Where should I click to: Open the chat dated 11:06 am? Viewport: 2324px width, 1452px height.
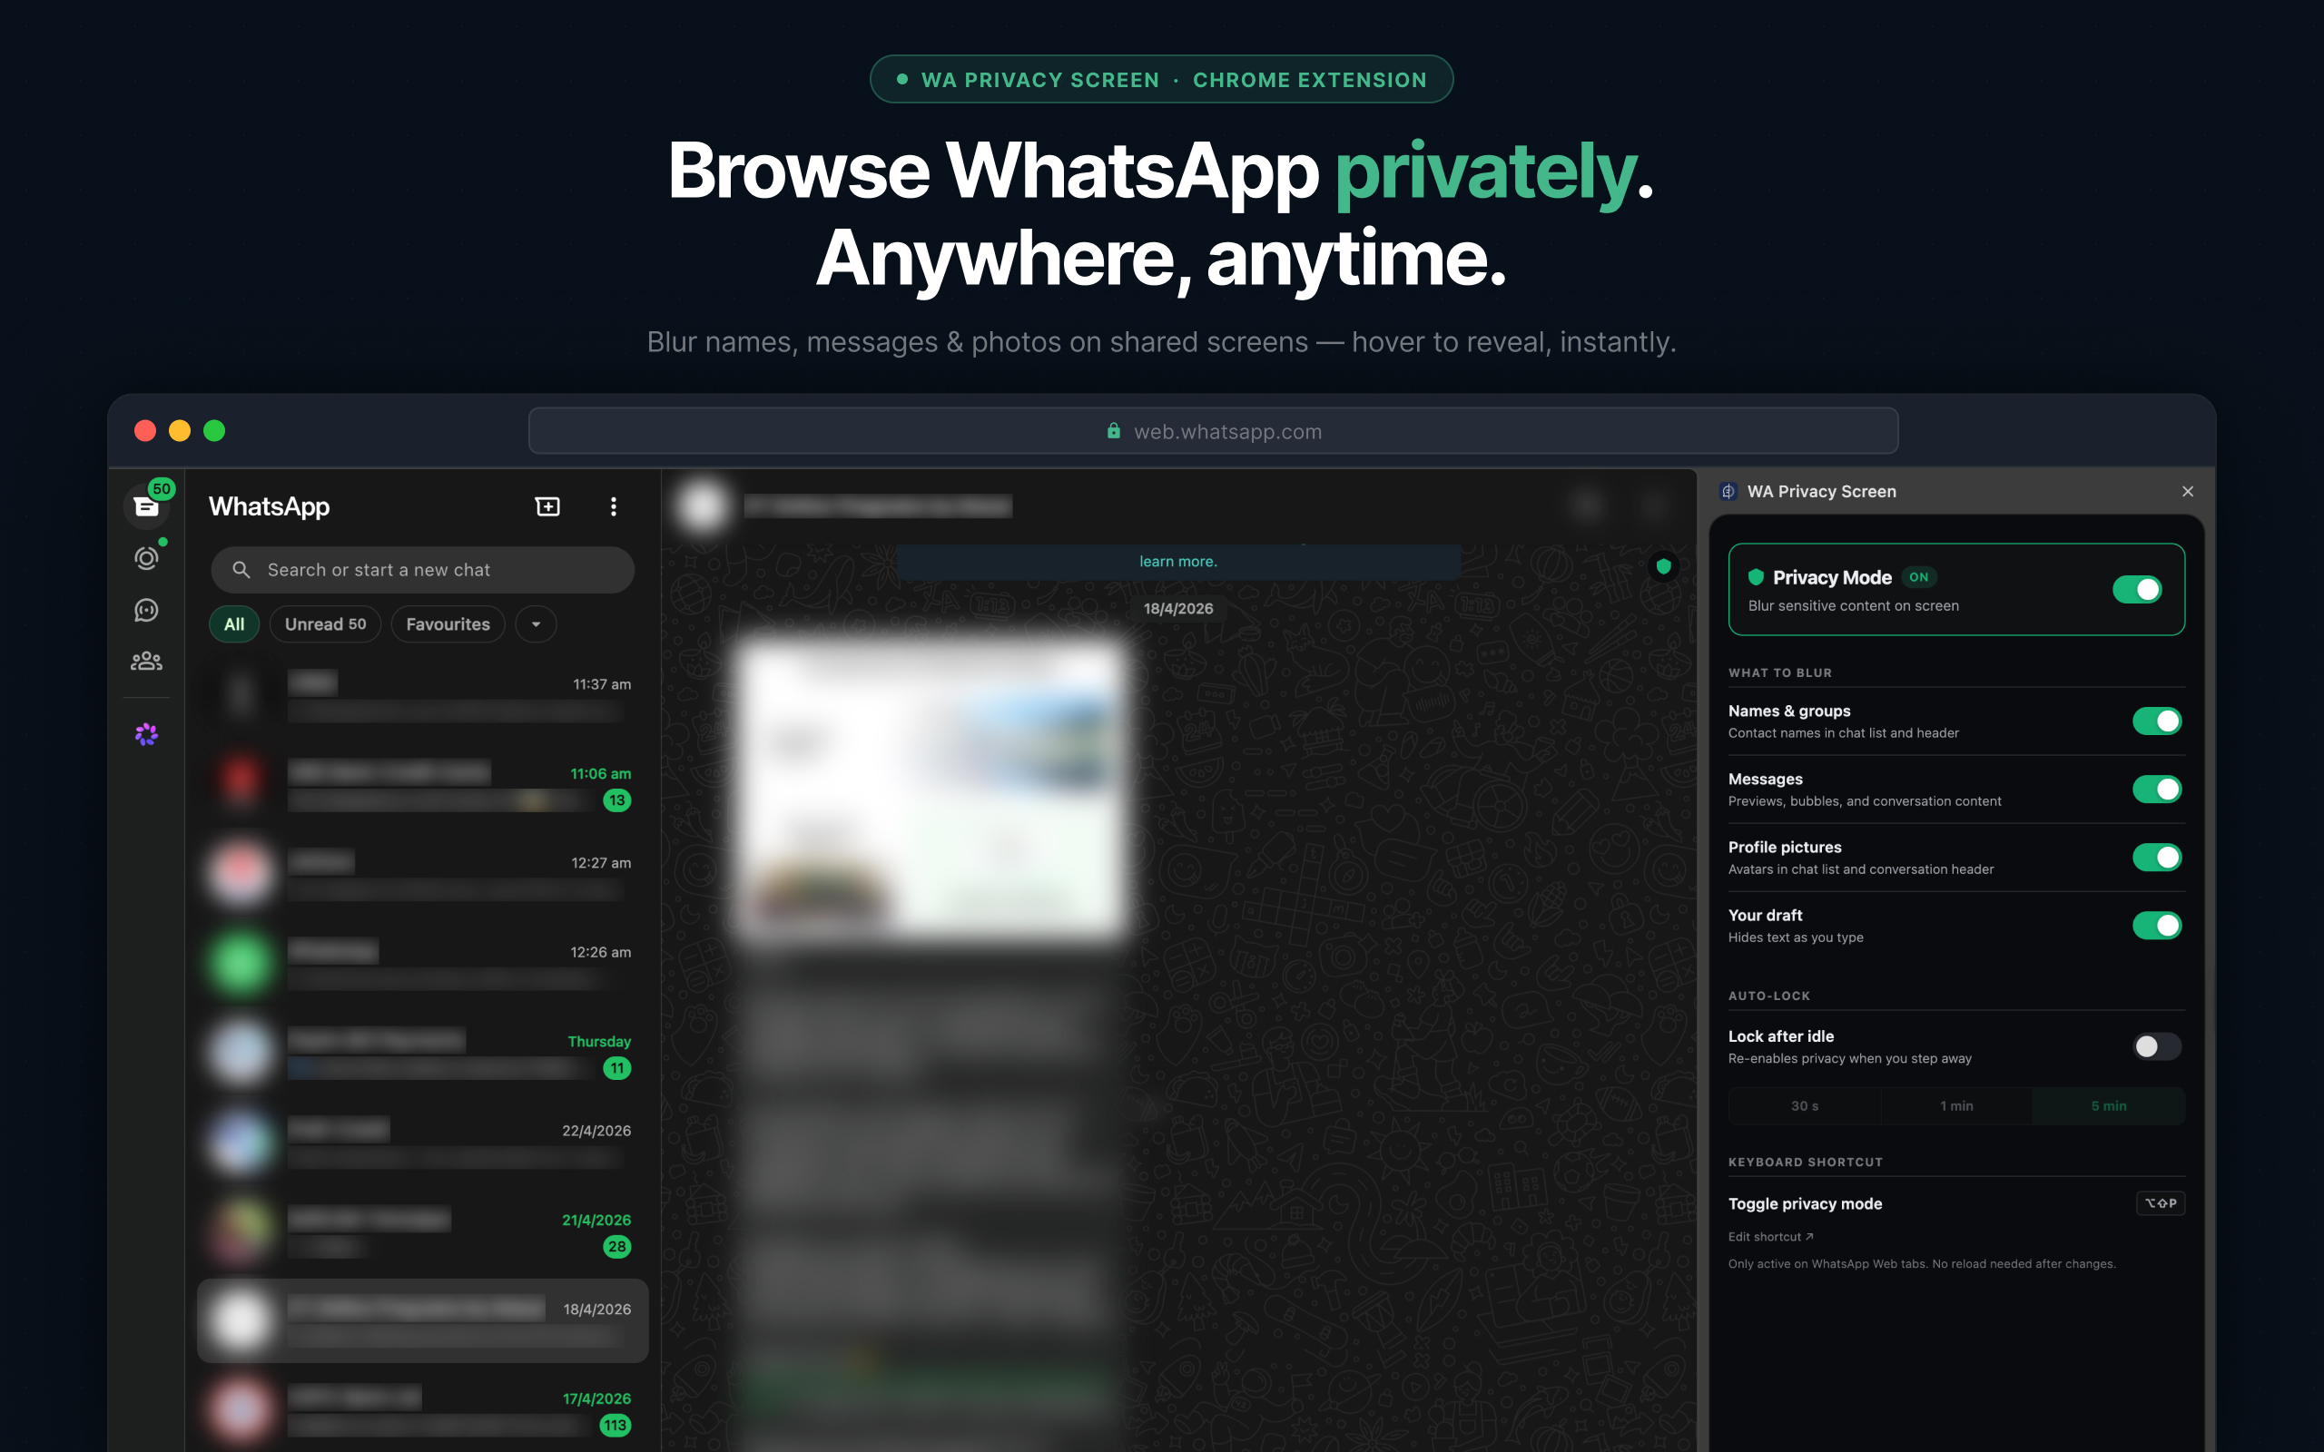coord(422,786)
